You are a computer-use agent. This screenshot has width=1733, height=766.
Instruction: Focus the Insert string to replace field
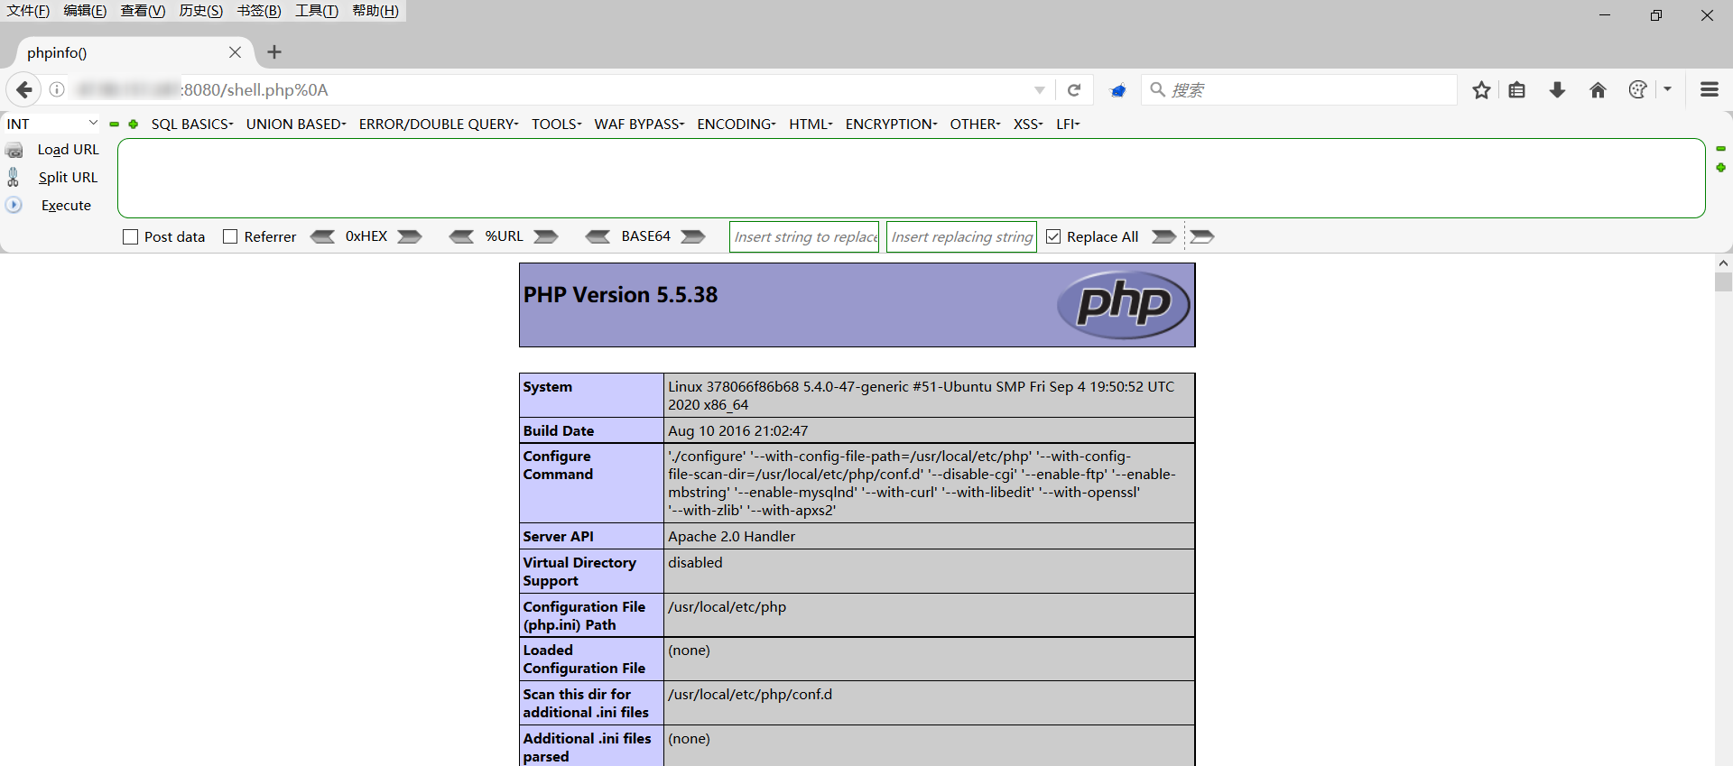point(804,236)
